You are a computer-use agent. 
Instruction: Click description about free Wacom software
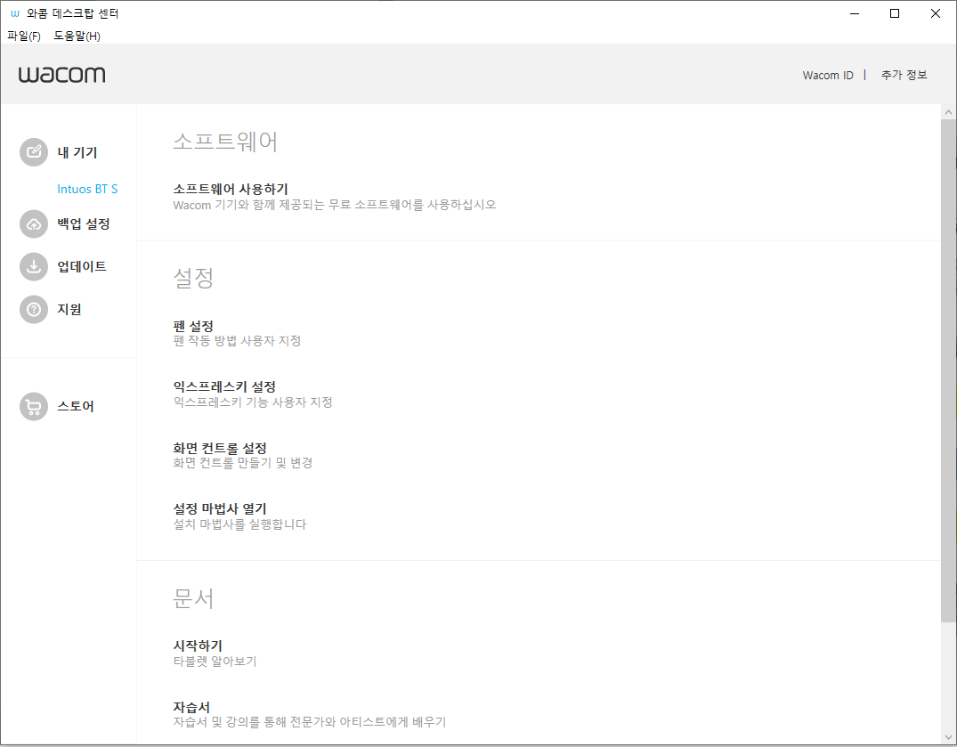335,205
